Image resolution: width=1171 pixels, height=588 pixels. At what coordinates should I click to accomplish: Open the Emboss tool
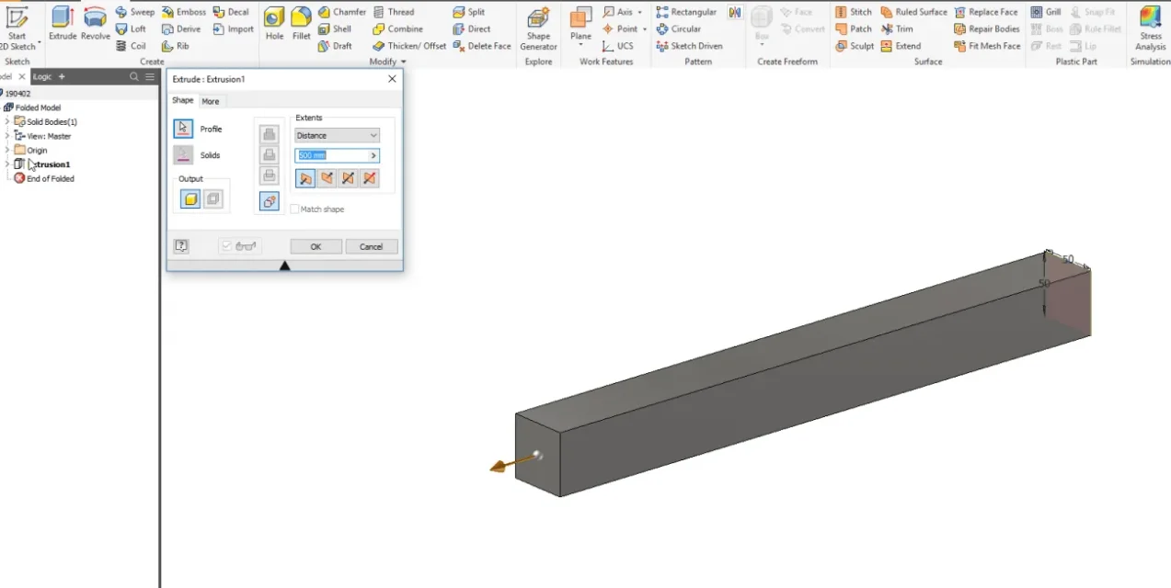184,12
